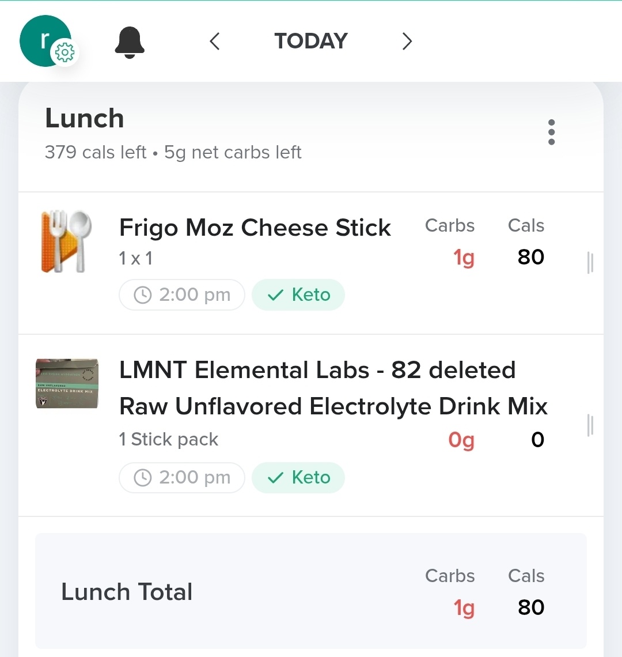Image resolution: width=622 pixels, height=657 pixels.
Task: Tap the 1 Stick pack serving size
Action: [x=168, y=440]
